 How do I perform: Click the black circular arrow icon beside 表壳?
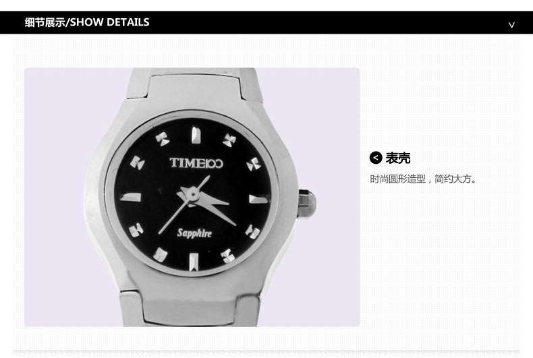coord(376,158)
